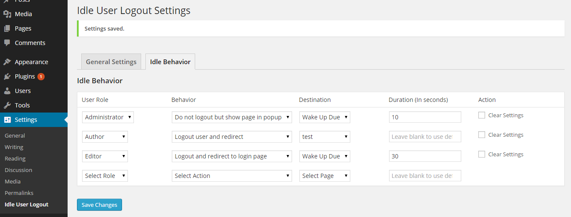This screenshot has width=571, height=217.
Task: Open the Select Page destination dropdown
Action: tap(324, 176)
